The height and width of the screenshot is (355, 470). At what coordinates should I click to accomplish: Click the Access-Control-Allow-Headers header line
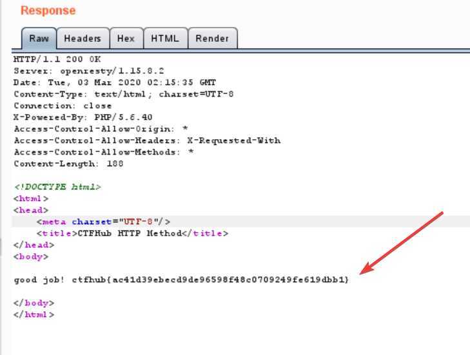click(147, 140)
